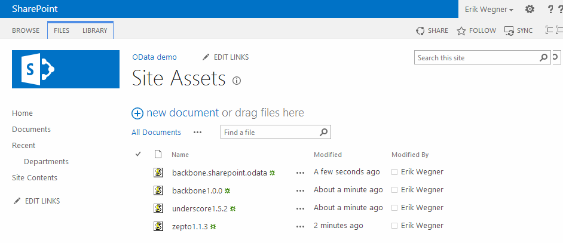
Task: Click the Follow star icon
Action: (x=461, y=31)
